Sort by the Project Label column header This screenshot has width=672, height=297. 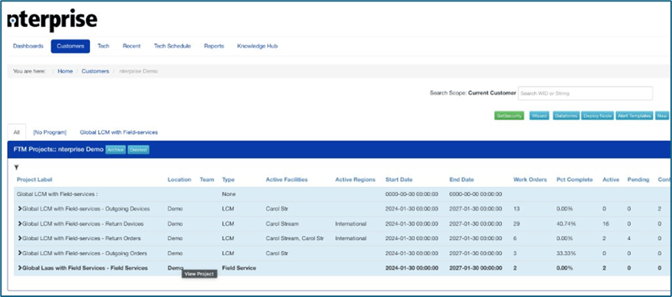(34, 180)
